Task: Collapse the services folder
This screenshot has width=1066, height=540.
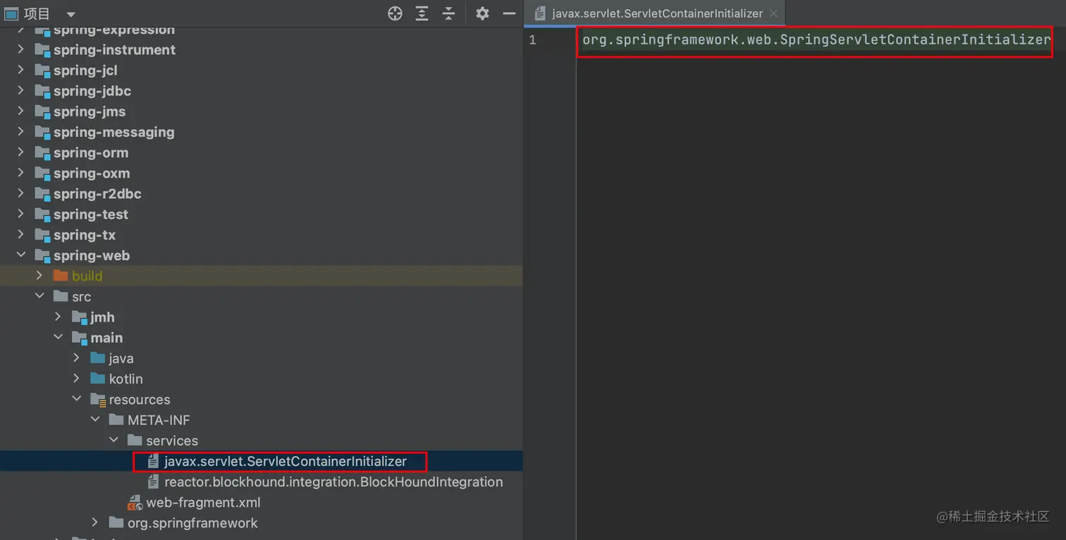Action: [x=114, y=440]
